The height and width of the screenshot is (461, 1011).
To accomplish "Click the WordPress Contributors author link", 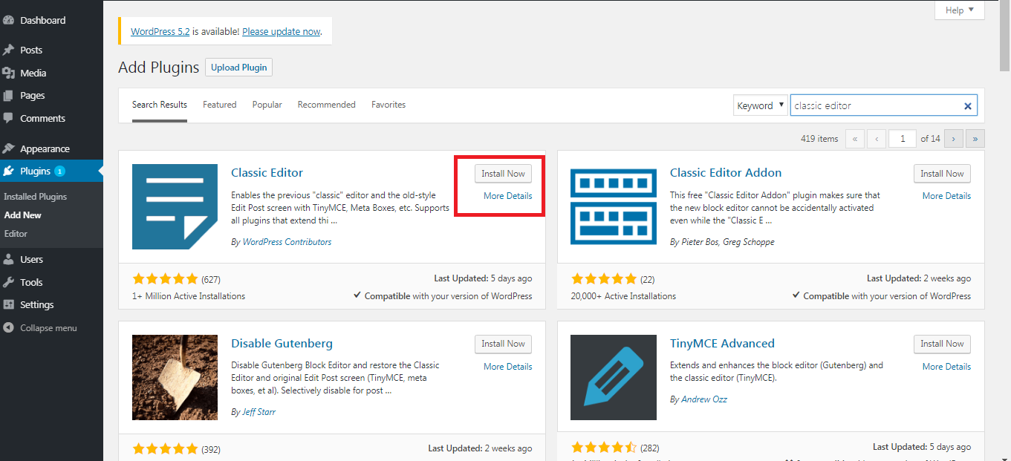I will tap(287, 242).
